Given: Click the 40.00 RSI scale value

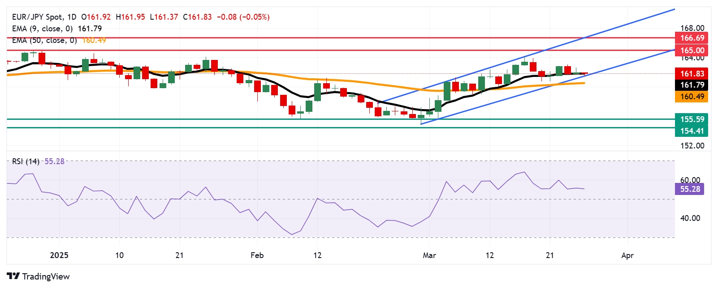Looking at the screenshot, I should coord(690,218).
